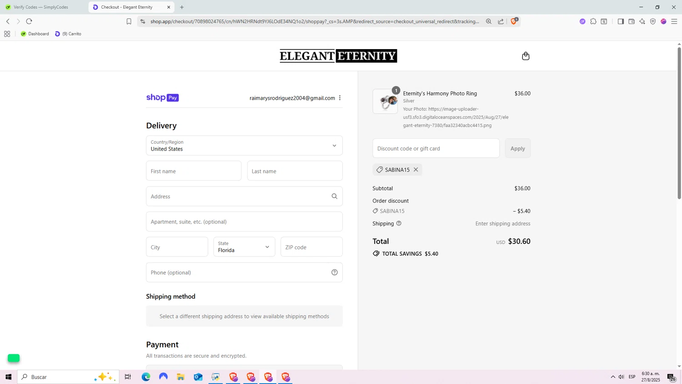Click the volume speaker tray icon
The image size is (682, 384).
[621, 377]
